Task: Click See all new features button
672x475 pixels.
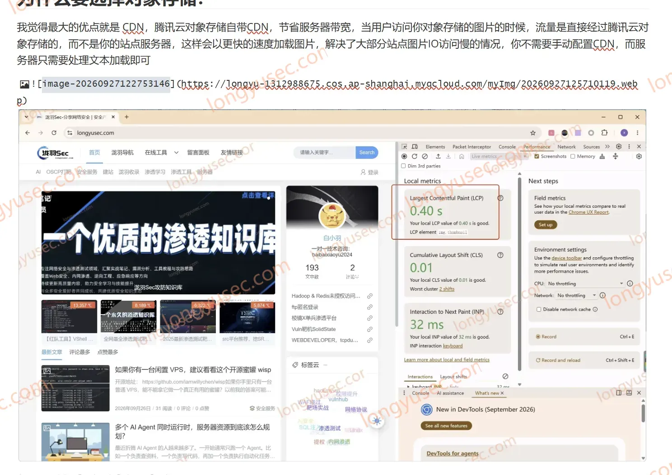Action: [446, 426]
